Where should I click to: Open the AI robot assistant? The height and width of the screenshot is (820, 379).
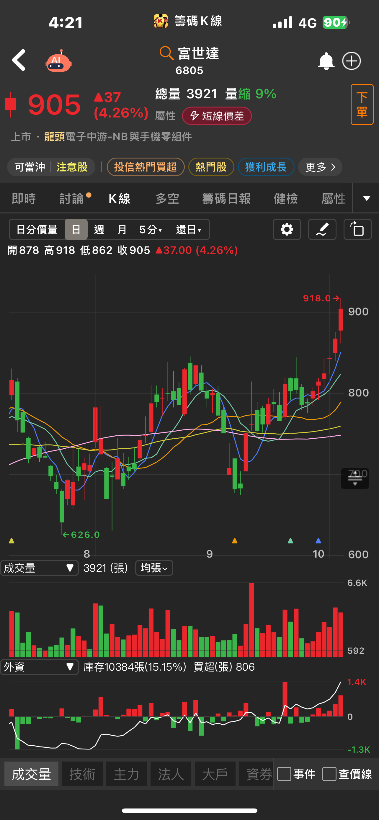[x=58, y=61]
